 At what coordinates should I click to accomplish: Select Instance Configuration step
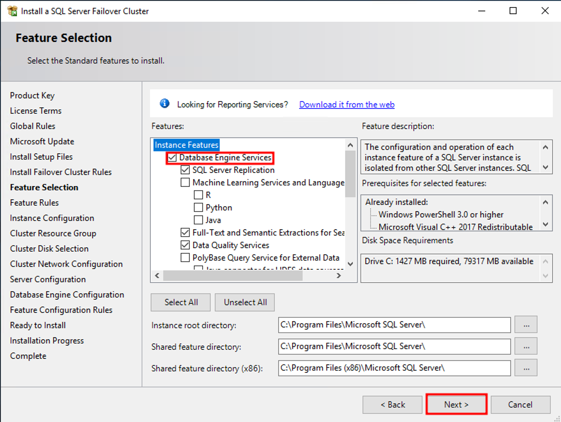52,218
